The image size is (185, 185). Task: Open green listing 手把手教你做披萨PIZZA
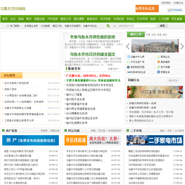pyautogui.click(x=94, y=80)
